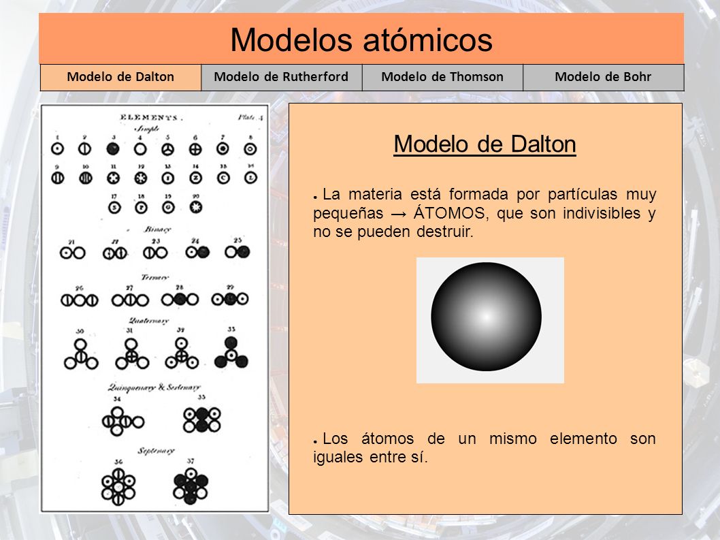Click binary compound symbol number 21
The image size is (720, 540).
click(x=73, y=253)
